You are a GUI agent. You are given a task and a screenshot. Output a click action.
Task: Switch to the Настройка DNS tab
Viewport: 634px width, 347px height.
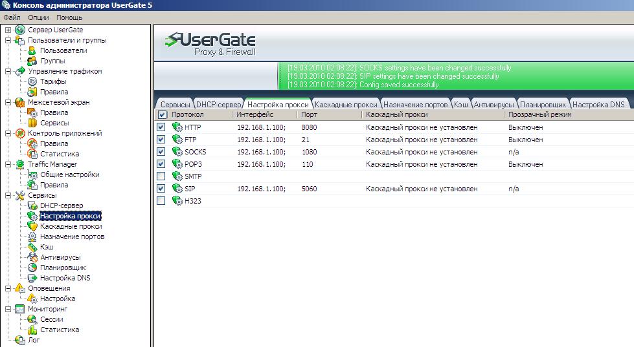(x=598, y=104)
